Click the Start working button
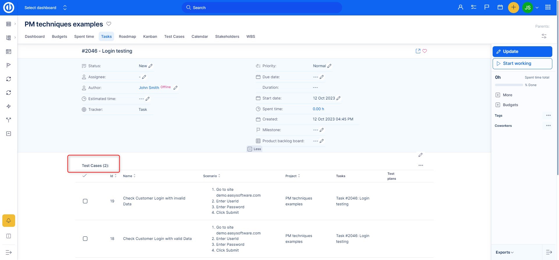Screen dimensions: 559x260 522,64
